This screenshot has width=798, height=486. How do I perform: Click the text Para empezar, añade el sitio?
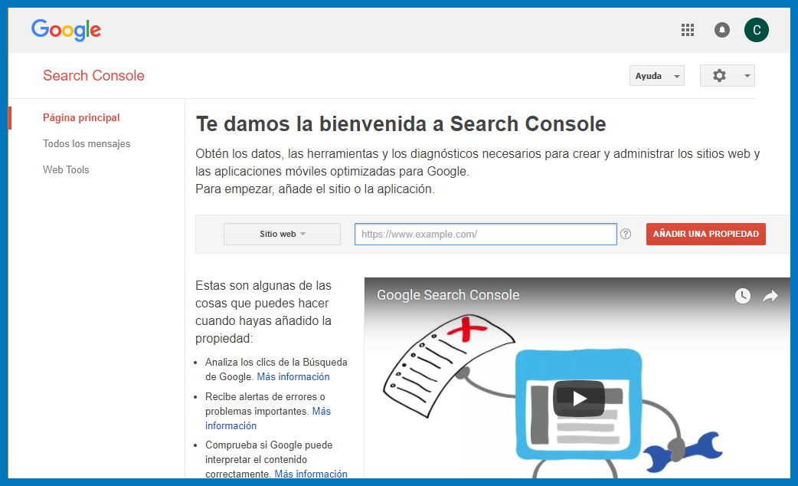pyautogui.click(x=315, y=189)
